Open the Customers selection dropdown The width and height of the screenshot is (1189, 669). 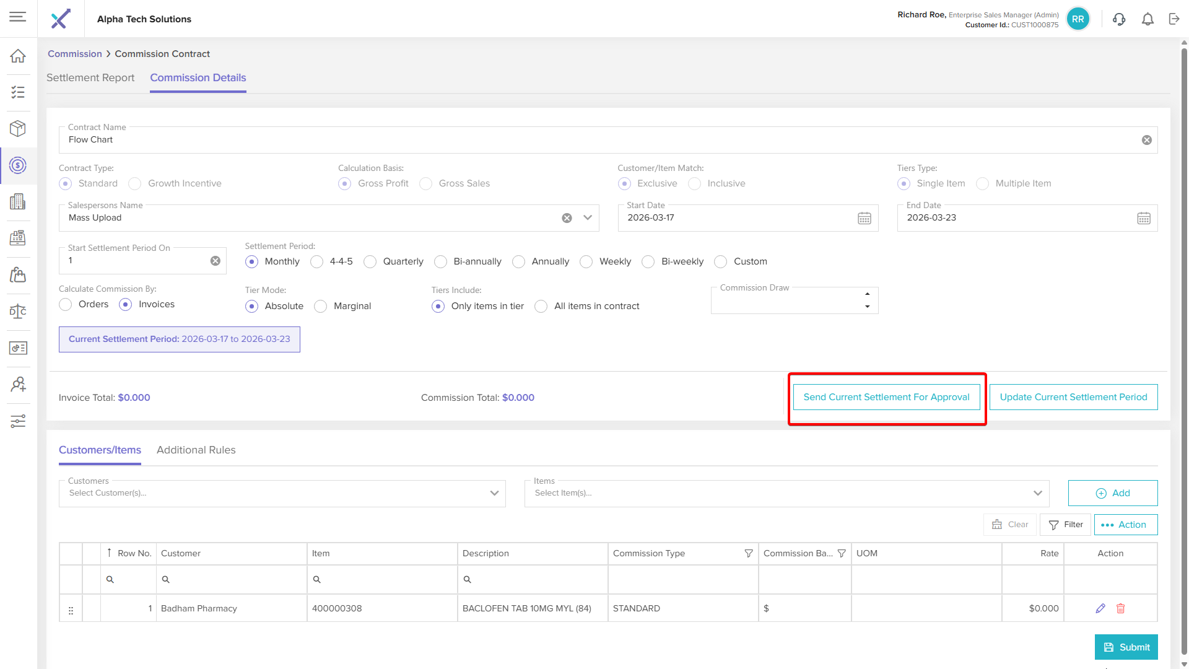point(494,494)
